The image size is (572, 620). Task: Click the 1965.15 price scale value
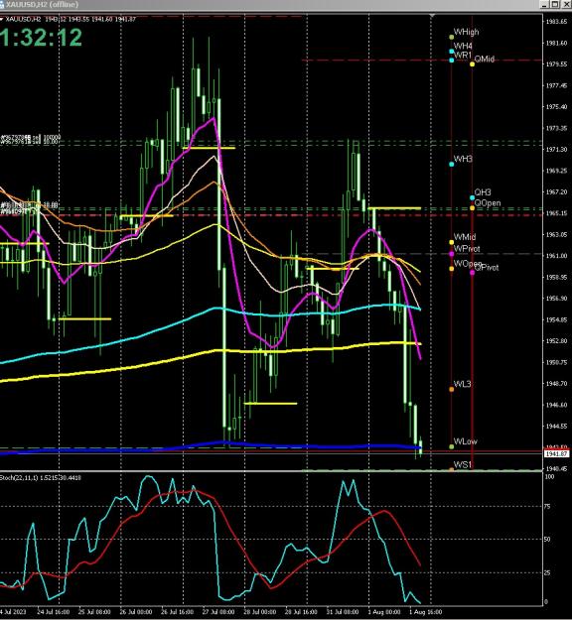coord(556,213)
